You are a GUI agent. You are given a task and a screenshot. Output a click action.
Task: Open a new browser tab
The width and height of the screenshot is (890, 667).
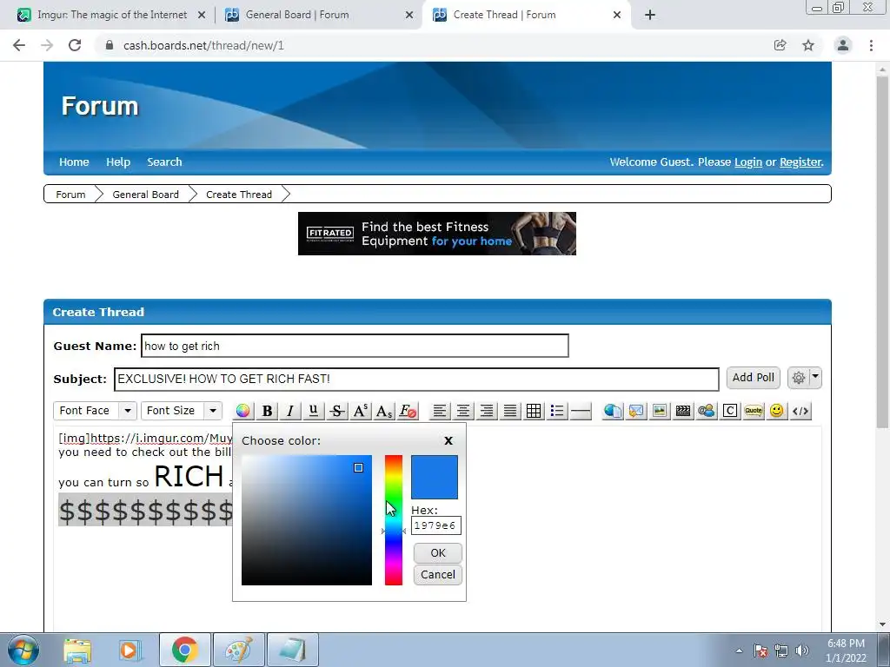pos(650,15)
